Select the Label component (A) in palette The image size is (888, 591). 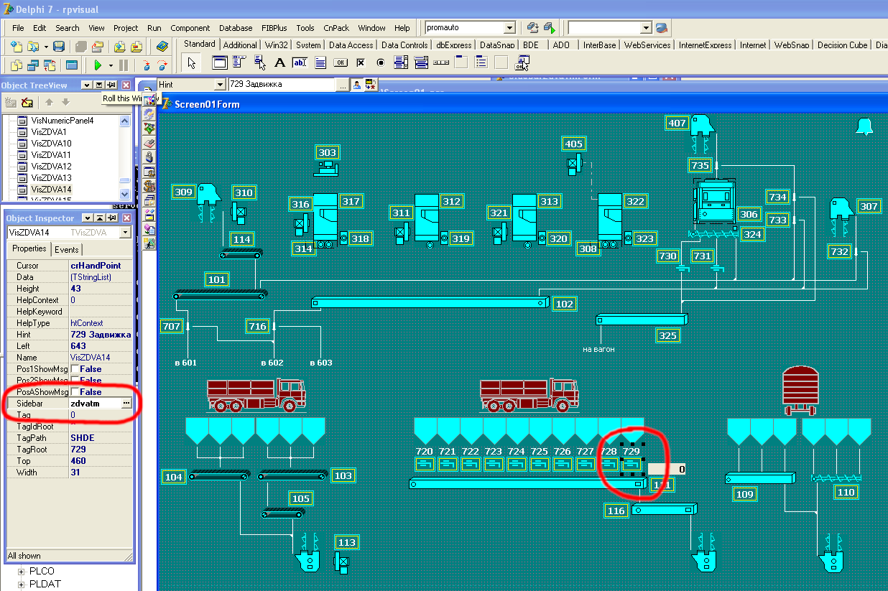(x=280, y=62)
